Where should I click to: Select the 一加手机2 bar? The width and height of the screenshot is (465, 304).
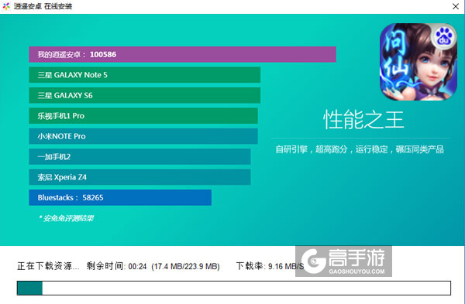pyautogui.click(x=139, y=156)
